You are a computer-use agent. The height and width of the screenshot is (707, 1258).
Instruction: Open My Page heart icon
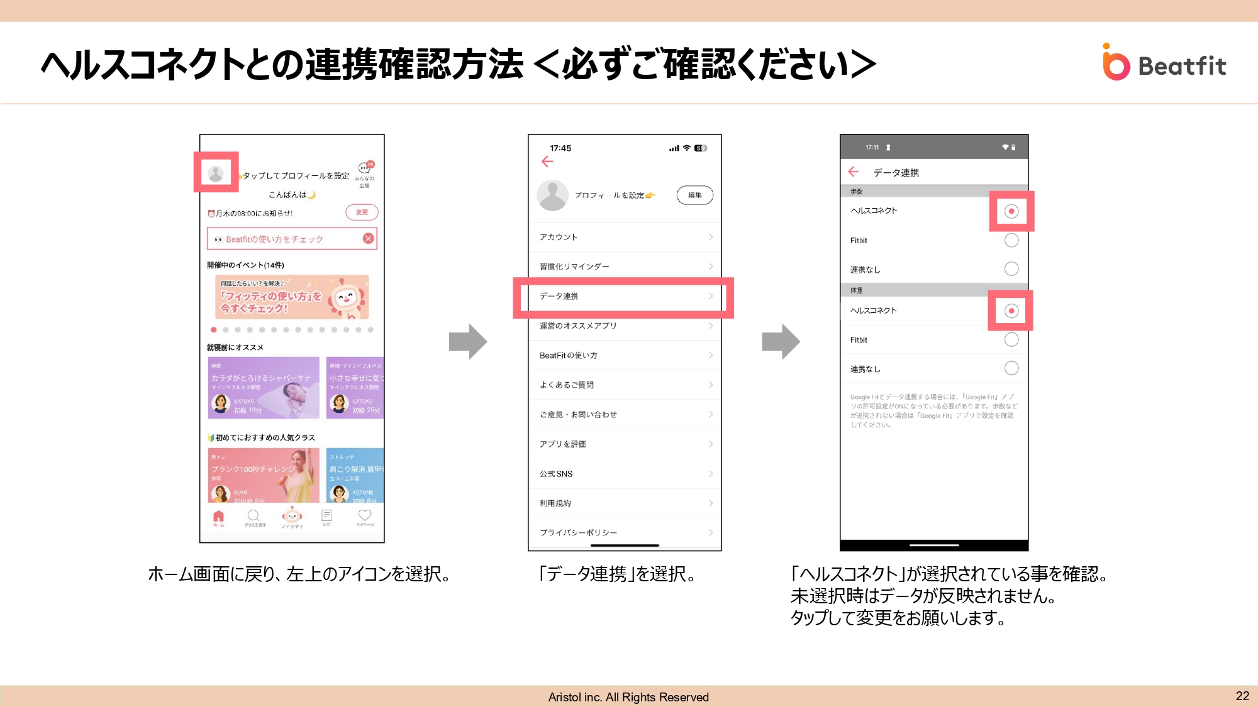click(365, 516)
